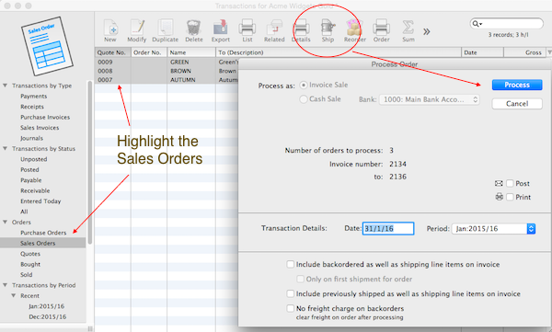This screenshot has width=552, height=332.
Task: Collapse Transactions by Status section
Action: coord(6,149)
